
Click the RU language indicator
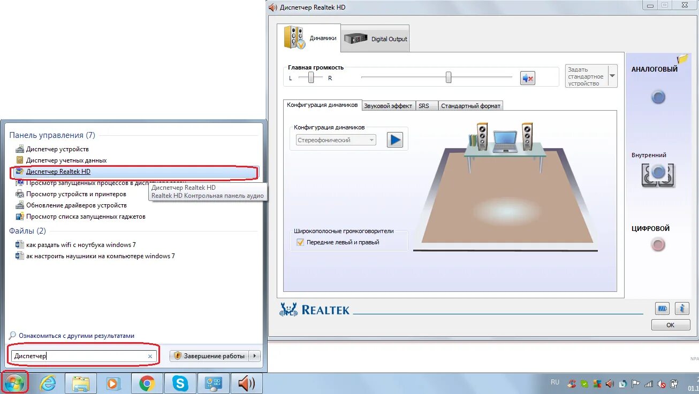(x=555, y=382)
